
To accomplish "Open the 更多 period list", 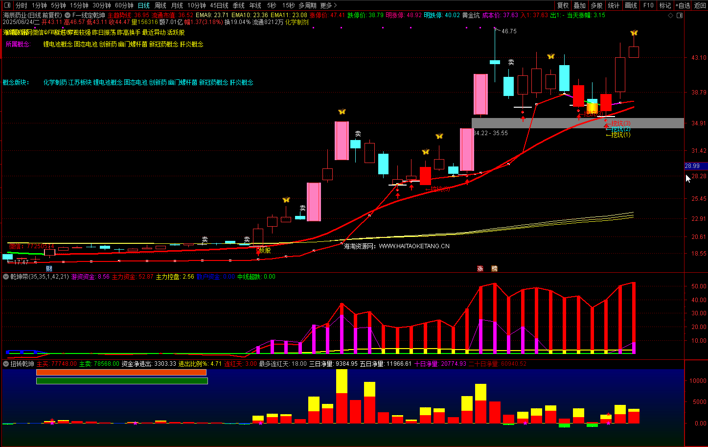I will click(x=329, y=5).
